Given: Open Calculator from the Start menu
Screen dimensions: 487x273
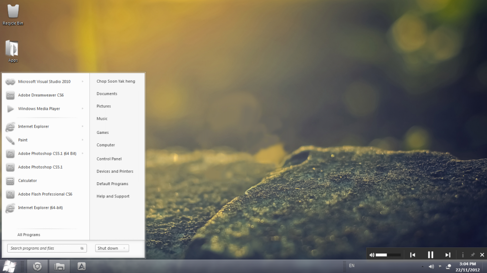Looking at the screenshot, I should coord(27,181).
